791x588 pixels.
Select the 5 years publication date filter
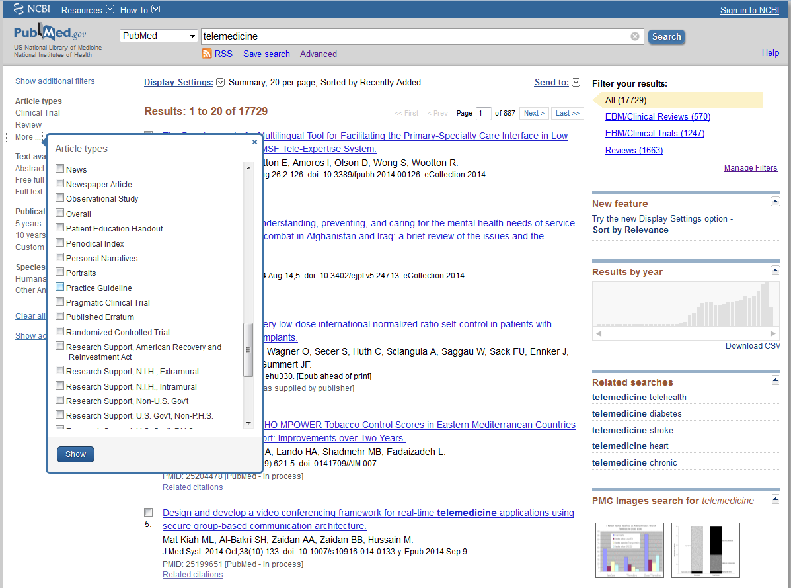coord(28,224)
